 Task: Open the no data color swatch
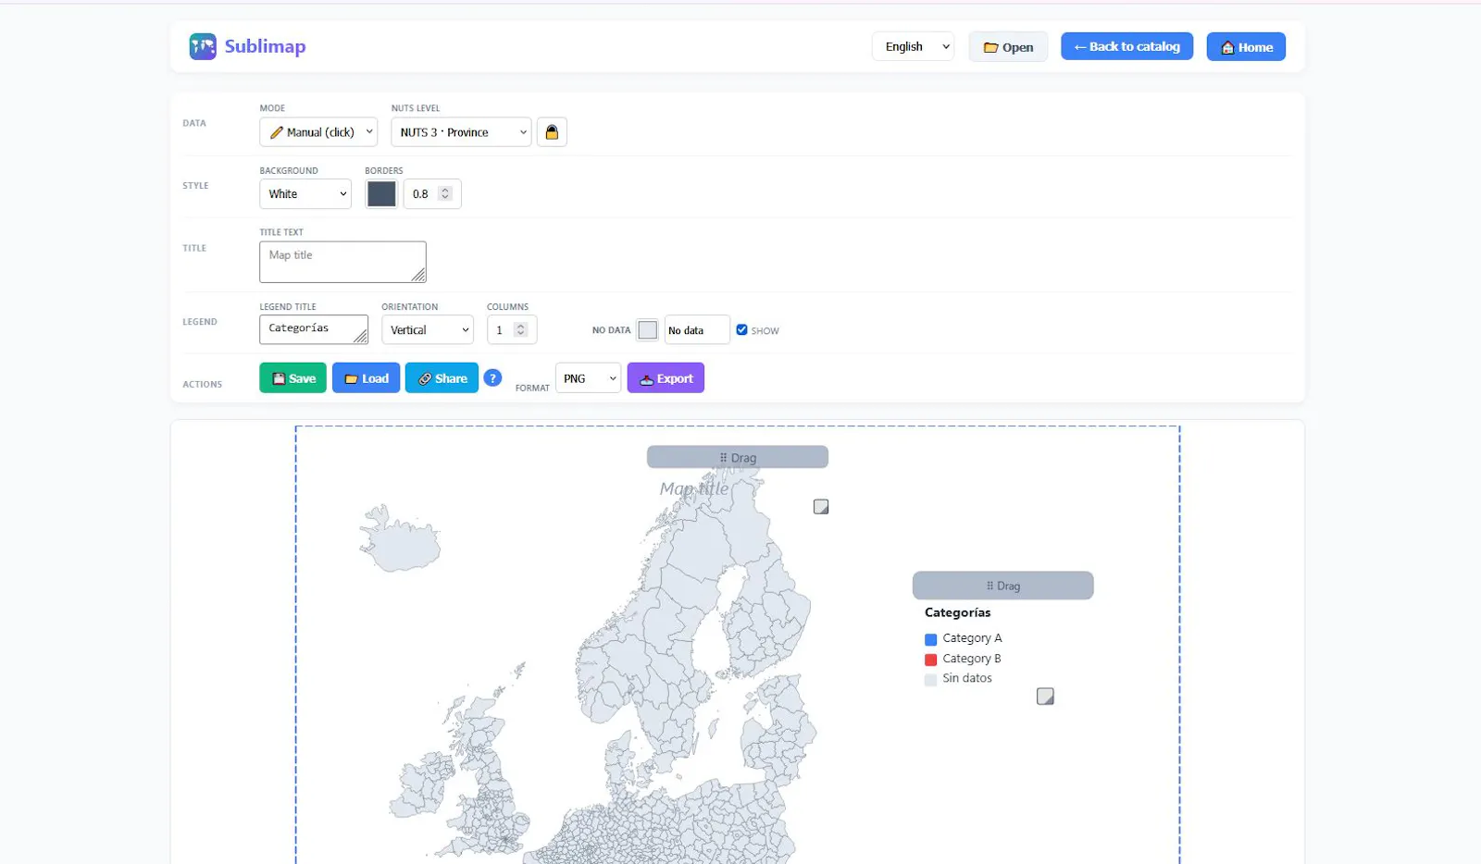[x=648, y=329]
